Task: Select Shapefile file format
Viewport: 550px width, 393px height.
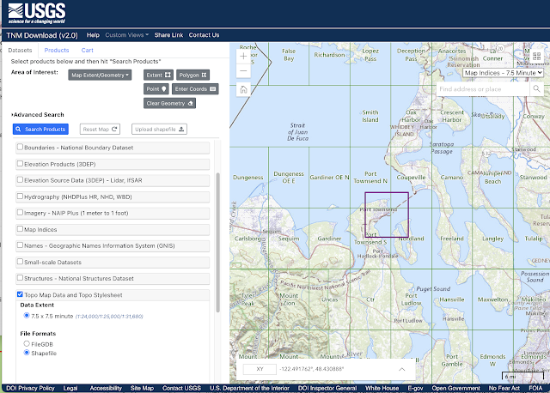Action: 27,353
